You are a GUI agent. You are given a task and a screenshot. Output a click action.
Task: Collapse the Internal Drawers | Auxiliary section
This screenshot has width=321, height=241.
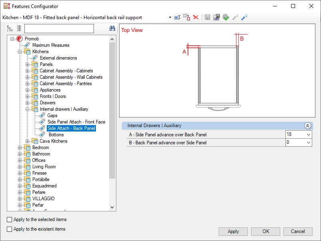point(307,125)
